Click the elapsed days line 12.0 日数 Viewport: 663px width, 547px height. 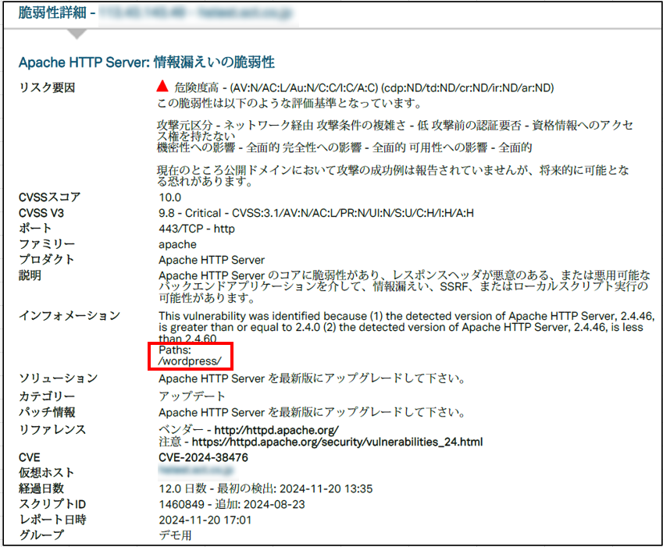click(x=266, y=488)
